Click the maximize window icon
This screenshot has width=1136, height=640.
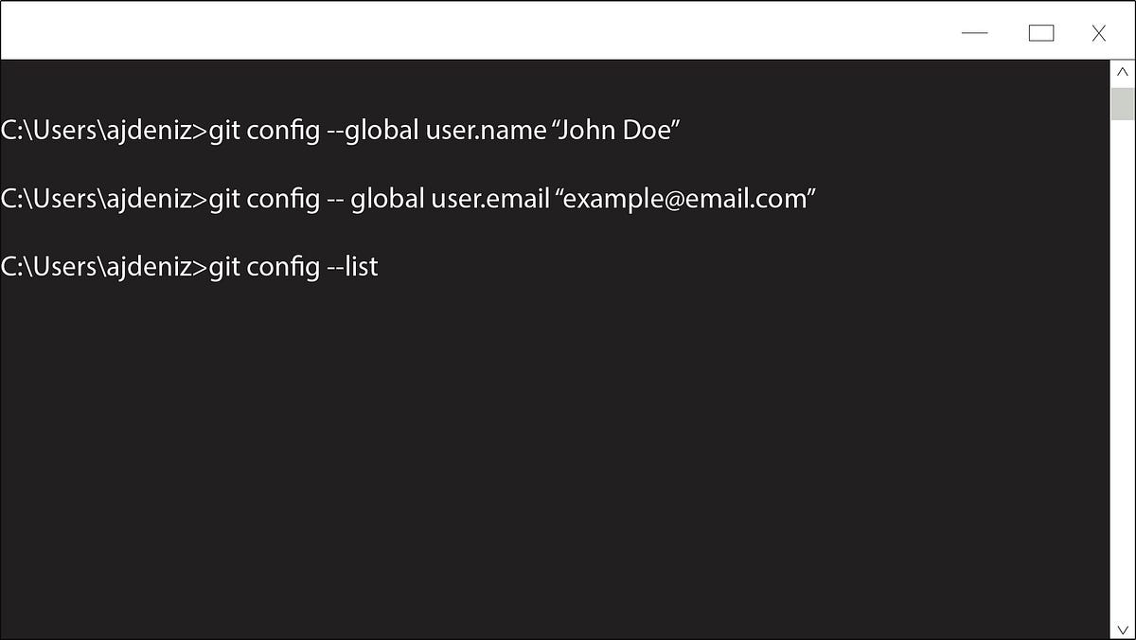point(1041,32)
